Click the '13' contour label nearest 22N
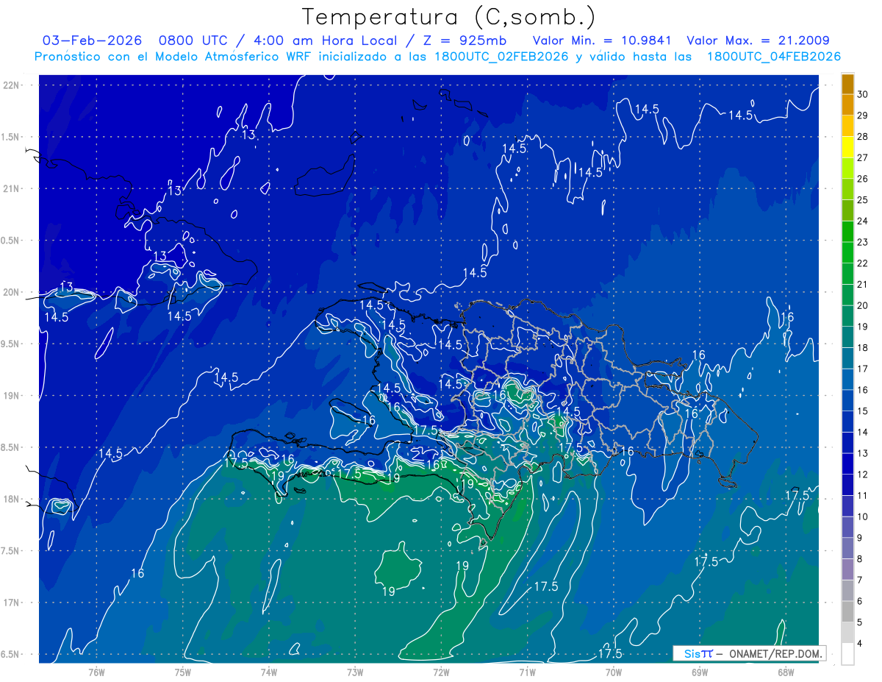The height and width of the screenshot is (682, 882). 249,135
